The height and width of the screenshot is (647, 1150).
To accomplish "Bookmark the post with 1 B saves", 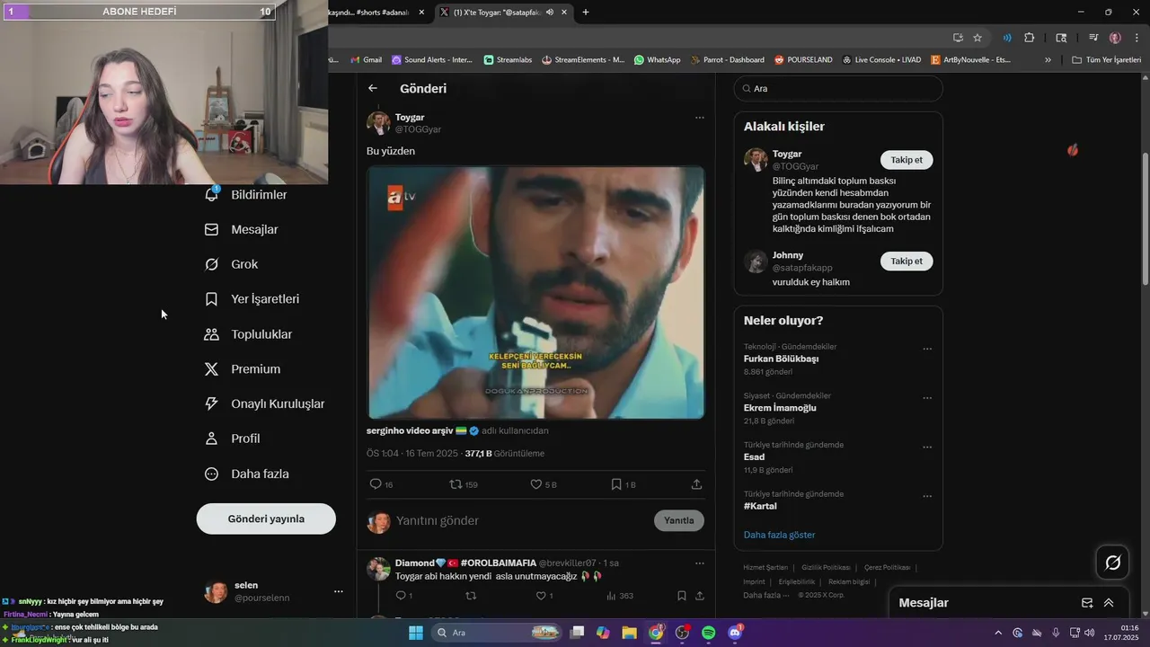I will pyautogui.click(x=616, y=484).
